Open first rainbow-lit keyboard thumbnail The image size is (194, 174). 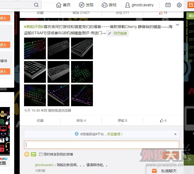pos(35,48)
